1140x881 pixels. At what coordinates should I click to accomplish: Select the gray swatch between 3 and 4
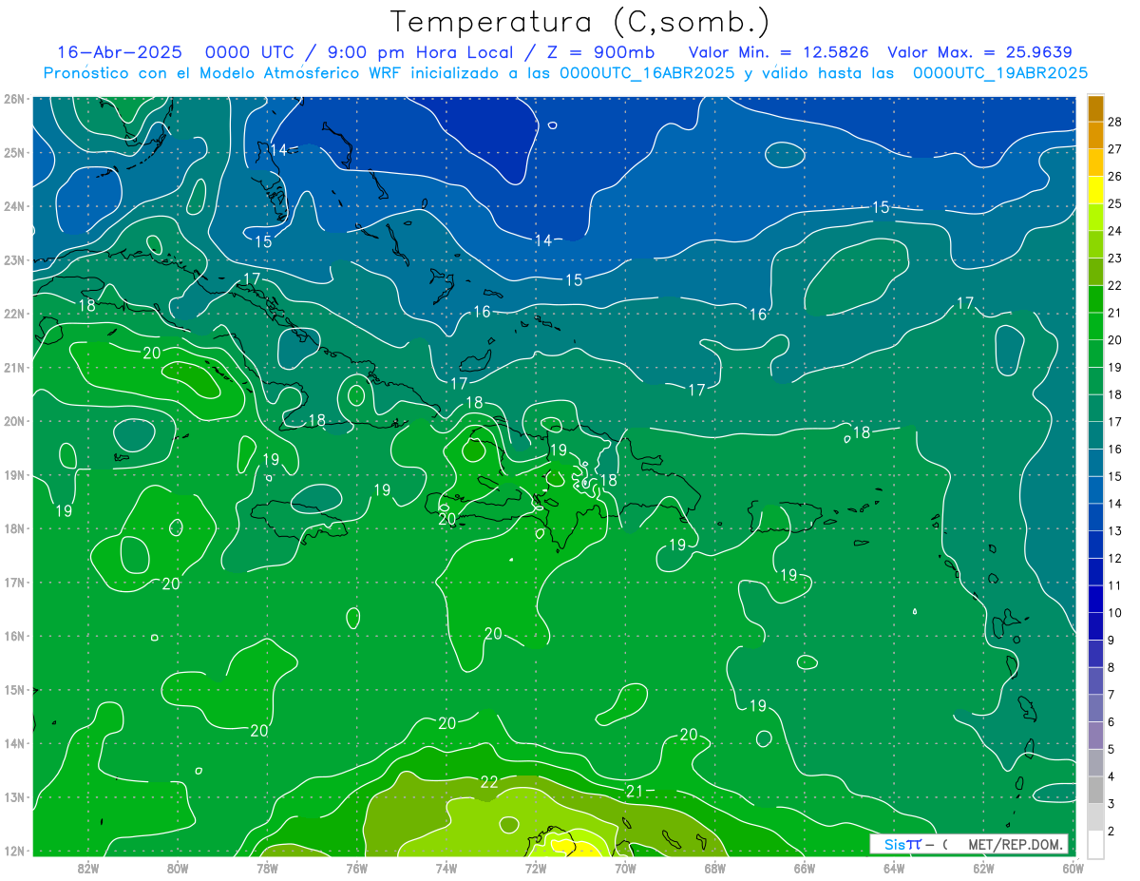(1095, 790)
